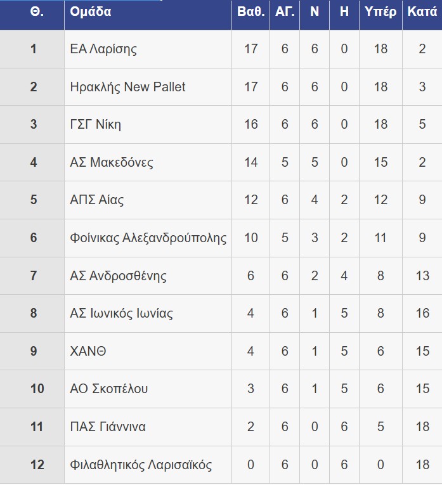This screenshot has width=442, height=485.
Task: Click on ΑΣ Μακεδόνες in the standings
Action: [x=112, y=162]
